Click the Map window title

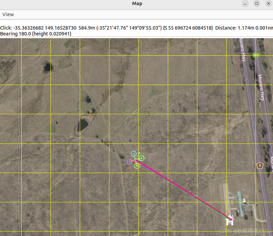(x=137, y=3)
